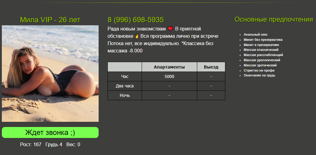Screen dimensions: 316x155
Task: Click the 5000 price cell in the table
Action: pos(169,77)
